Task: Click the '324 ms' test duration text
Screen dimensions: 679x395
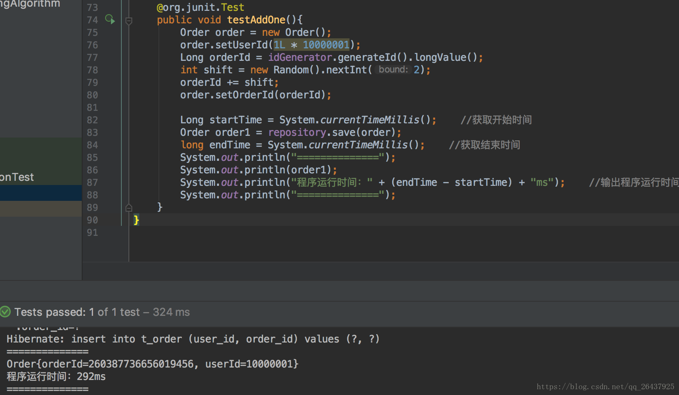Action: (171, 312)
